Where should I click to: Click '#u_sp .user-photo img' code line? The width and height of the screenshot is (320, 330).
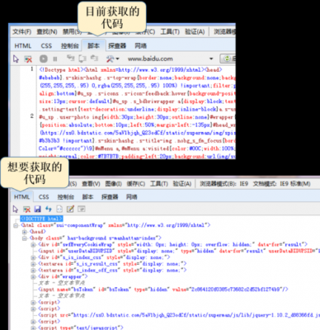click(x=137, y=117)
